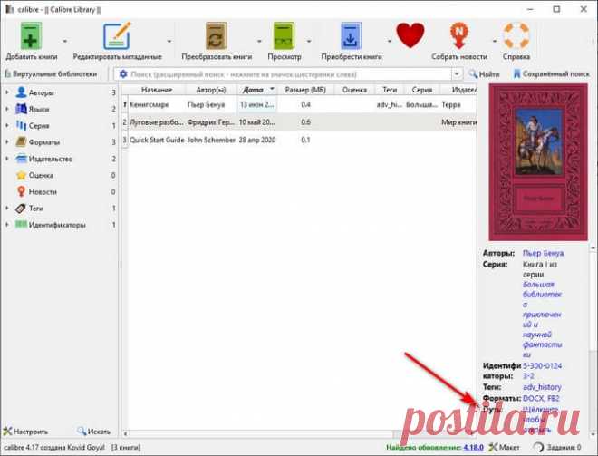Click the 28 апр 2020 date cell
598x456 pixels.
(x=257, y=140)
